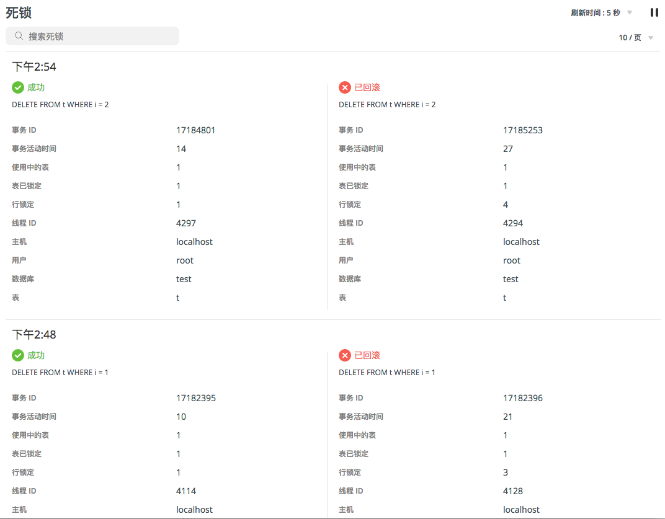Select thread ID 4297
The width and height of the screenshot is (665, 519).
pyautogui.click(x=185, y=223)
